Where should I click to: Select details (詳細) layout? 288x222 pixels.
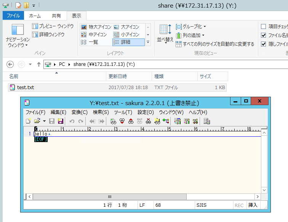coord(128,42)
